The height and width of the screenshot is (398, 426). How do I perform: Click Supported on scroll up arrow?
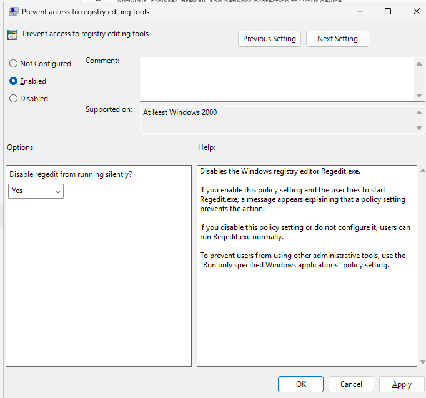pos(419,112)
